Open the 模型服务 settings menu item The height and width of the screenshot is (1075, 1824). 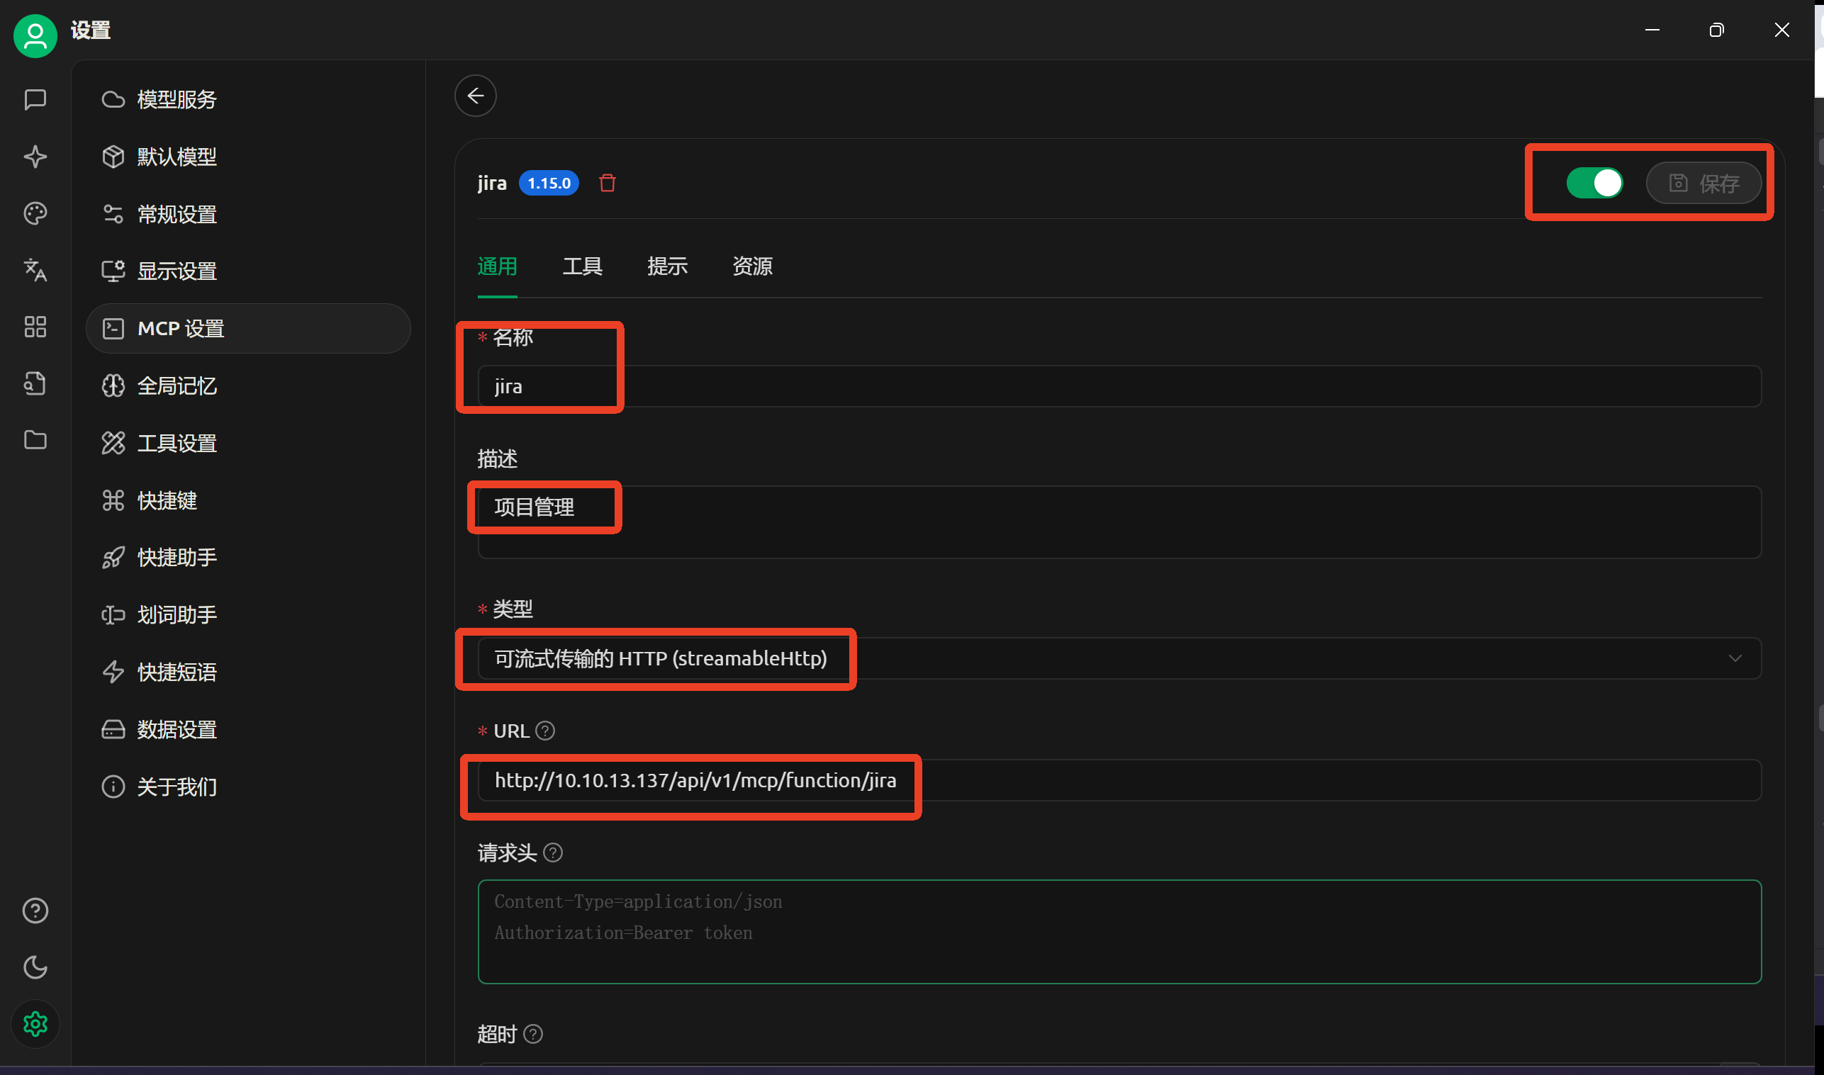point(177,99)
